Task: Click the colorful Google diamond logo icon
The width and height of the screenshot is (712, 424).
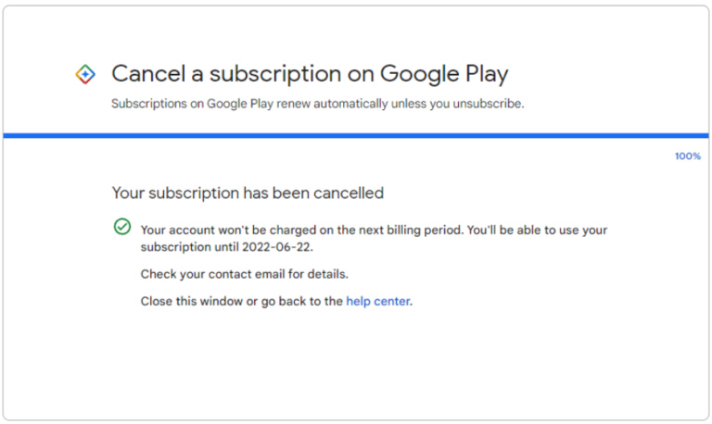Action: tap(85, 74)
